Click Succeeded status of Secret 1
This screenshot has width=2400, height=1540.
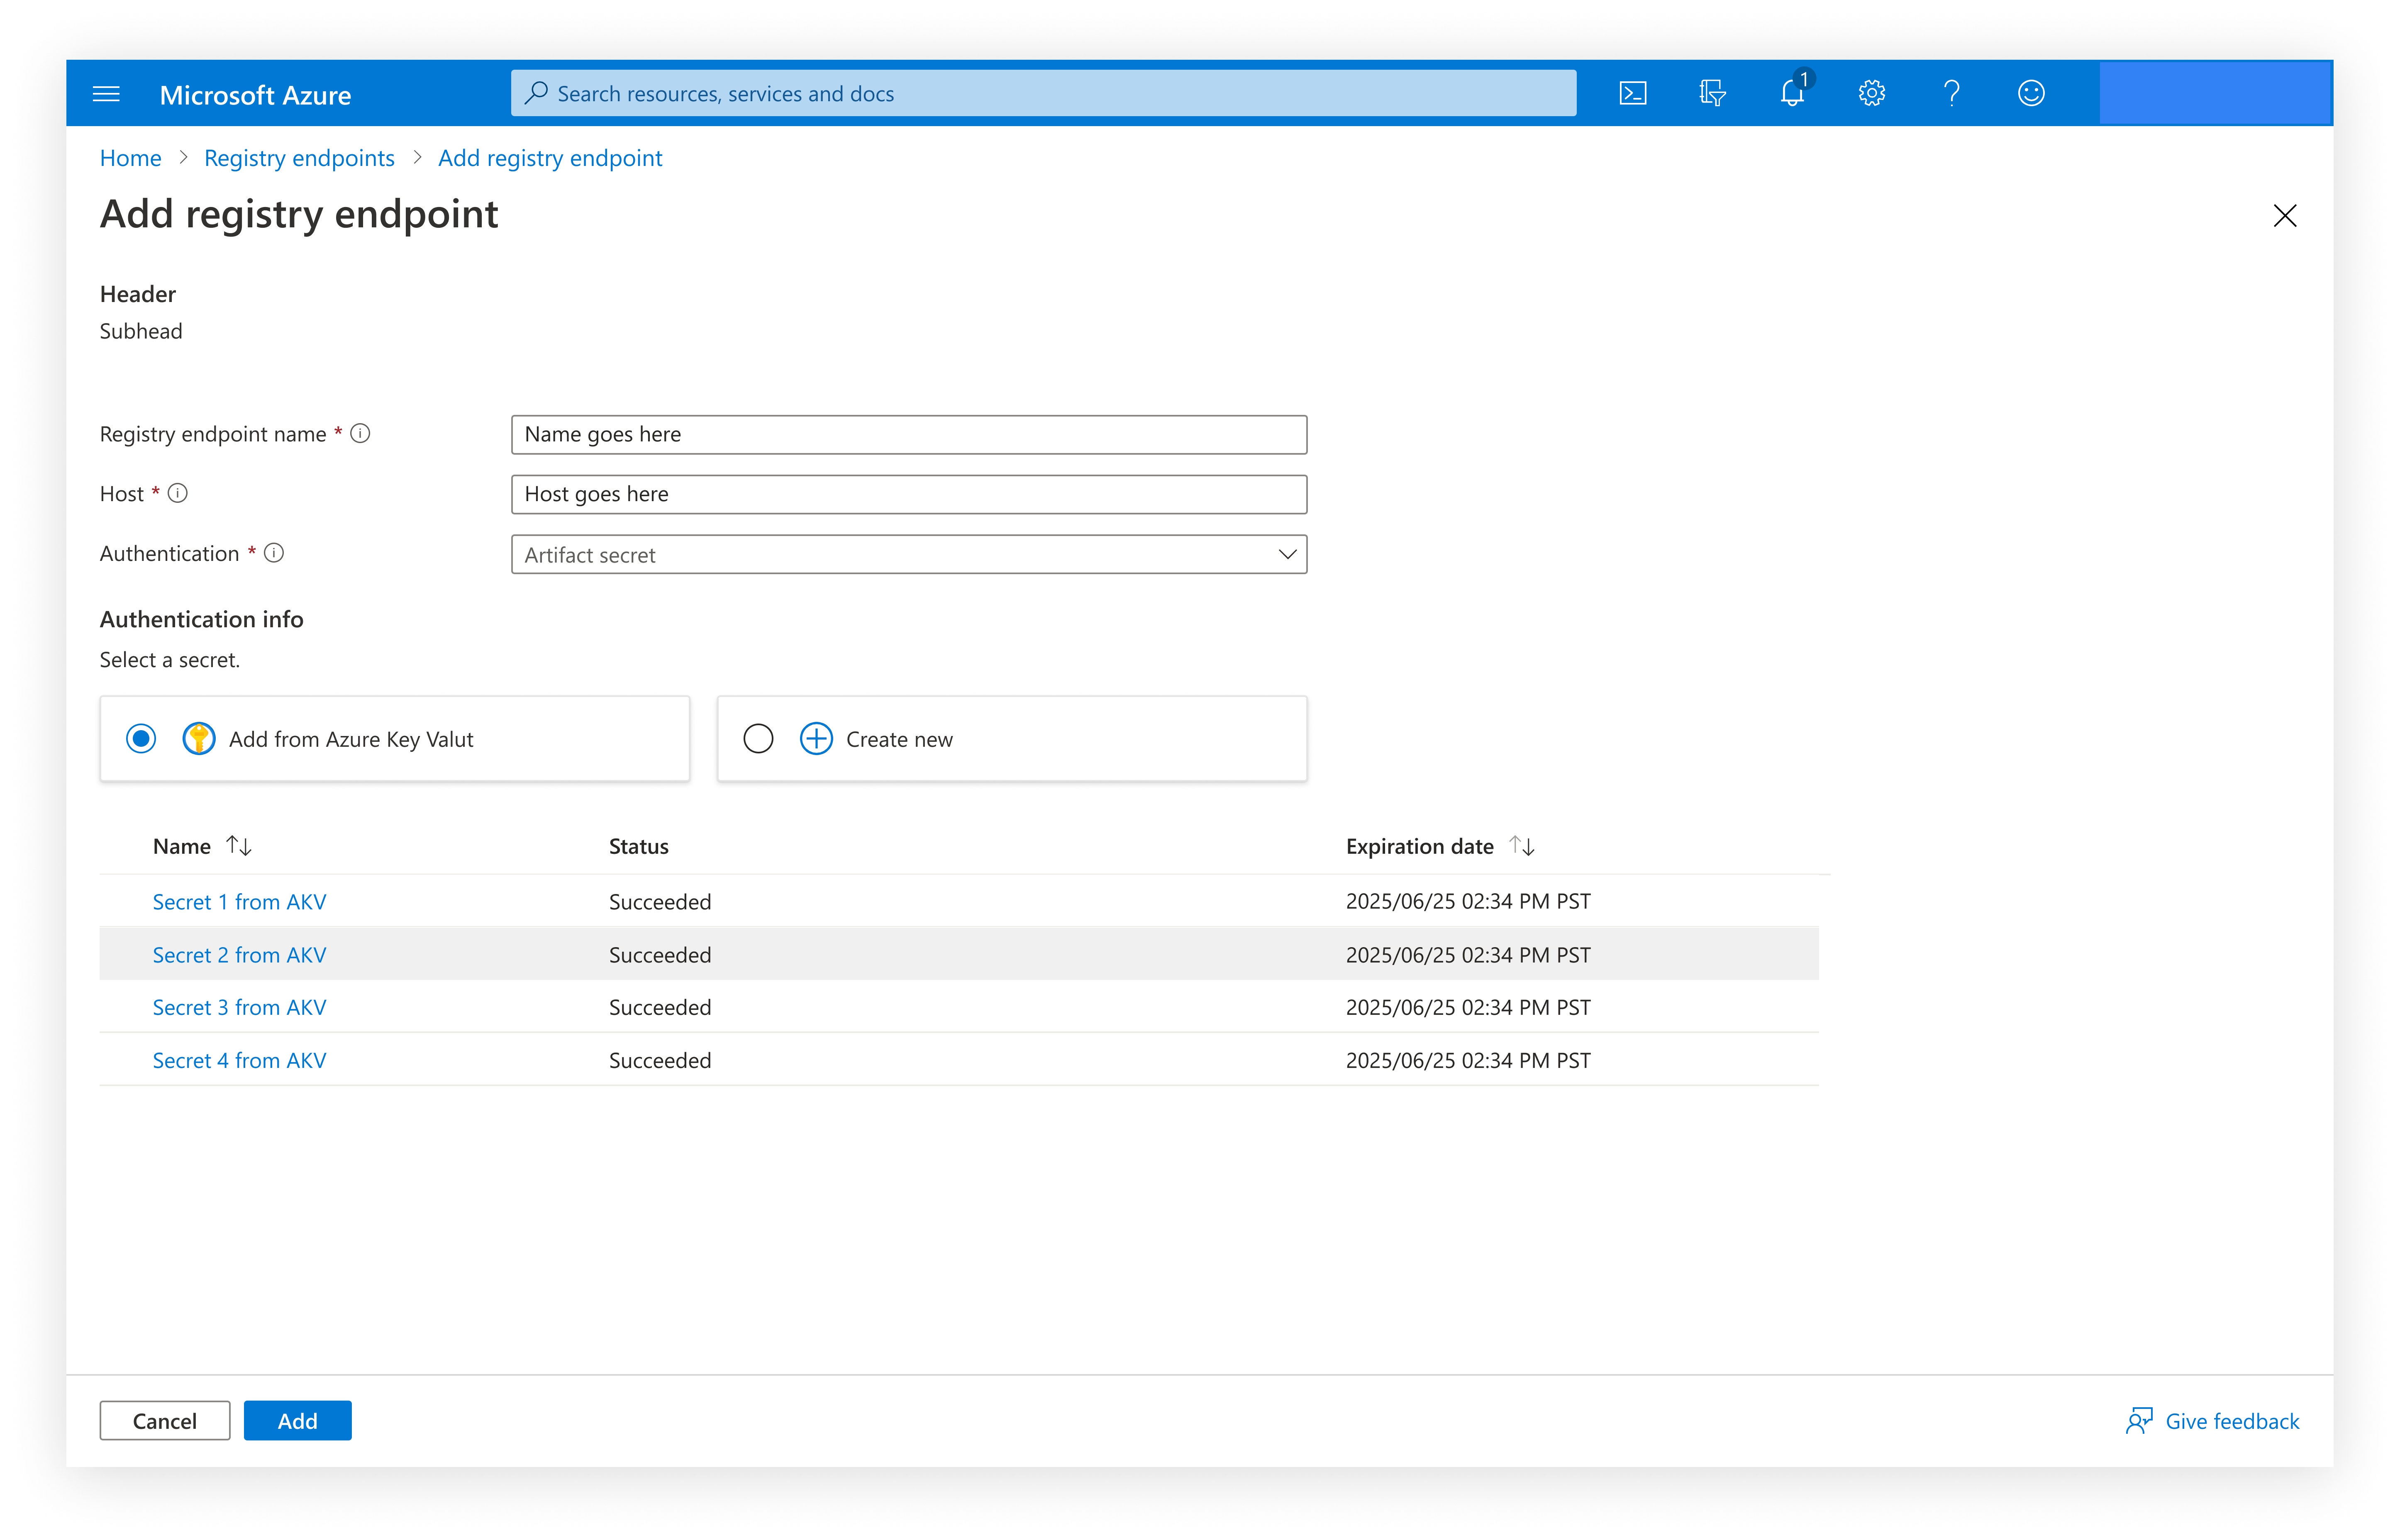[x=660, y=902]
